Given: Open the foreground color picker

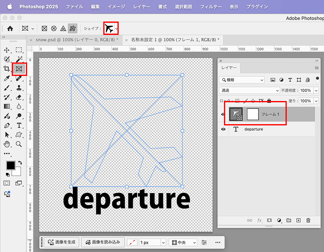Looking at the screenshot, I should click(11, 166).
